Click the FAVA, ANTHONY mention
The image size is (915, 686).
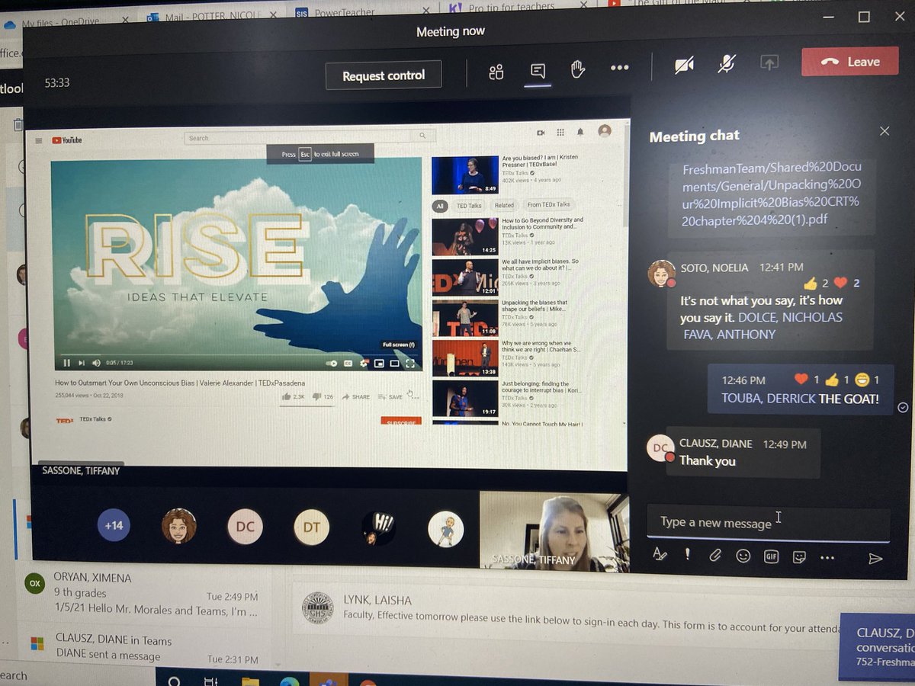[730, 334]
